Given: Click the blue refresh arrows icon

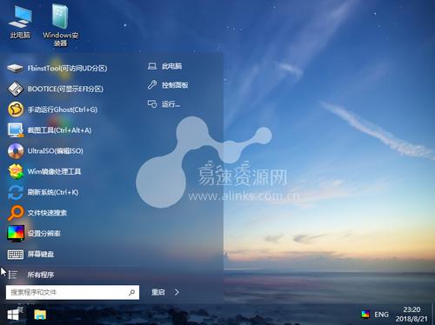Looking at the screenshot, I should click(x=16, y=192).
